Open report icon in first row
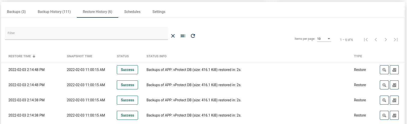 point(394,70)
